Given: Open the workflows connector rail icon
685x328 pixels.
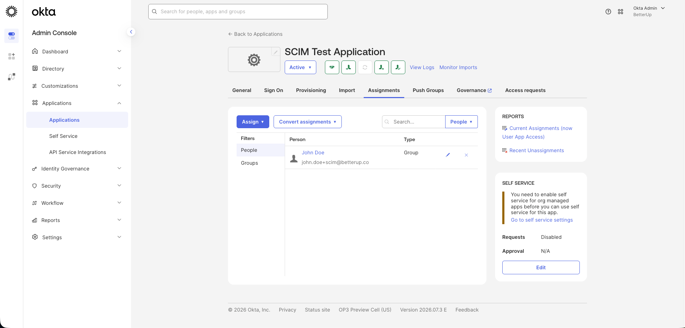Looking at the screenshot, I should click(x=11, y=77).
